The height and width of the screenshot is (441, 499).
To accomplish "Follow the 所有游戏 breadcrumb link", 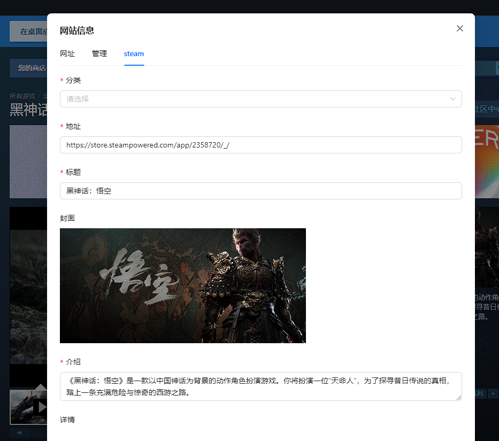I will click(22, 96).
